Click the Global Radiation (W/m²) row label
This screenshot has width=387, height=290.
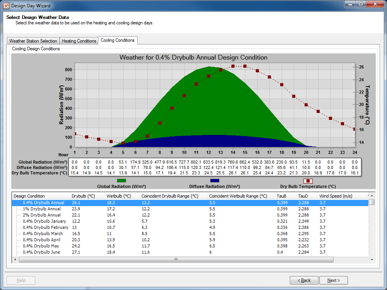(43, 162)
